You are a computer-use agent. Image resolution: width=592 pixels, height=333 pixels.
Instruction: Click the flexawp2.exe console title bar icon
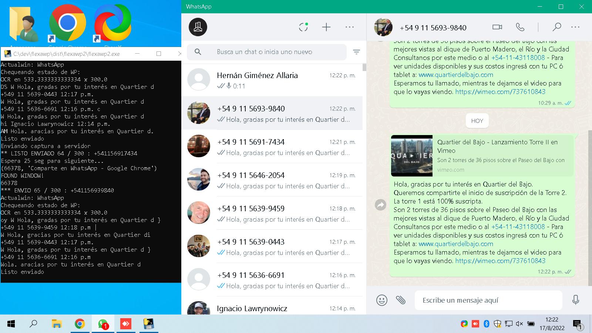[x=7, y=54]
